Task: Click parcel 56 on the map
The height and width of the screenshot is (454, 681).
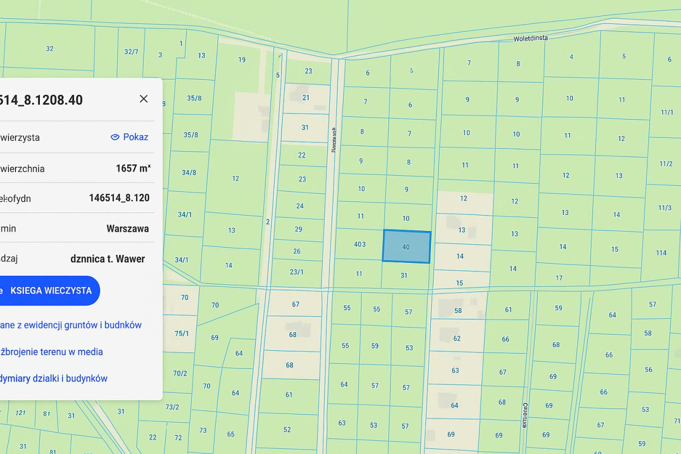Action: coord(649,369)
